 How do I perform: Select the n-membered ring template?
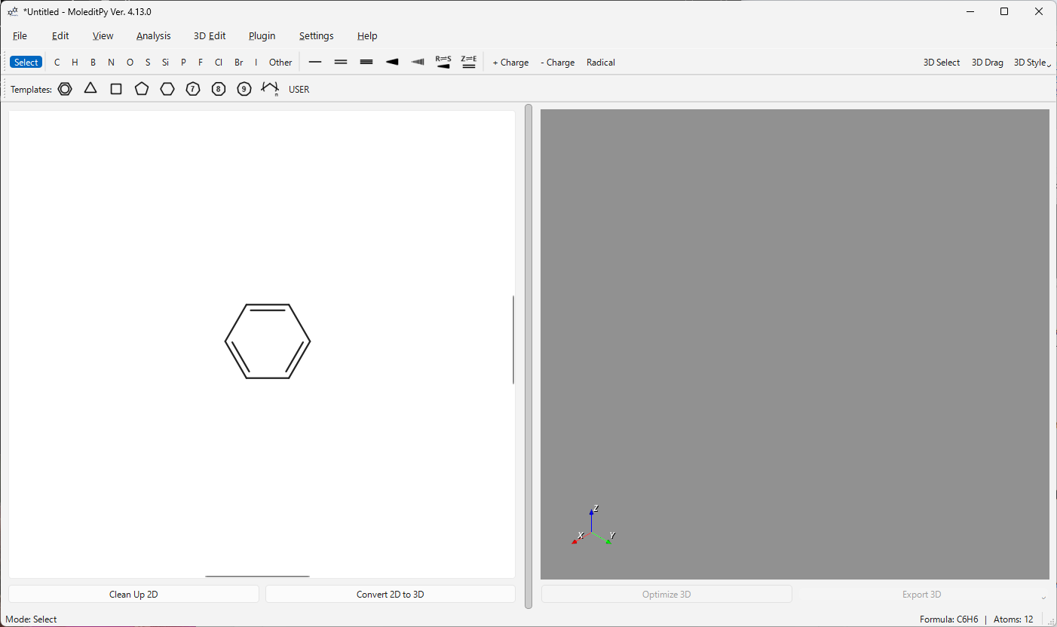pyautogui.click(x=270, y=89)
